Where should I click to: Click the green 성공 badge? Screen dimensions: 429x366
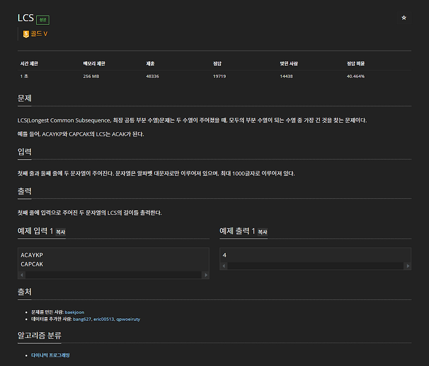click(x=41, y=18)
